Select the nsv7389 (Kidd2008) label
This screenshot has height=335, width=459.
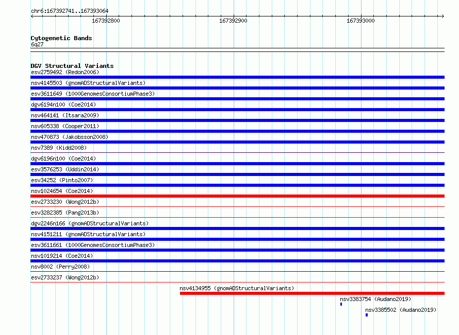[59, 148]
